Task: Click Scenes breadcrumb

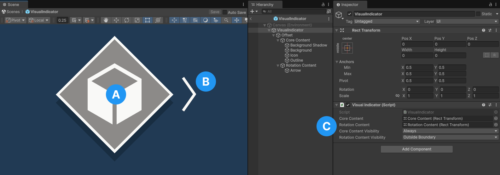Action: coord(11,12)
